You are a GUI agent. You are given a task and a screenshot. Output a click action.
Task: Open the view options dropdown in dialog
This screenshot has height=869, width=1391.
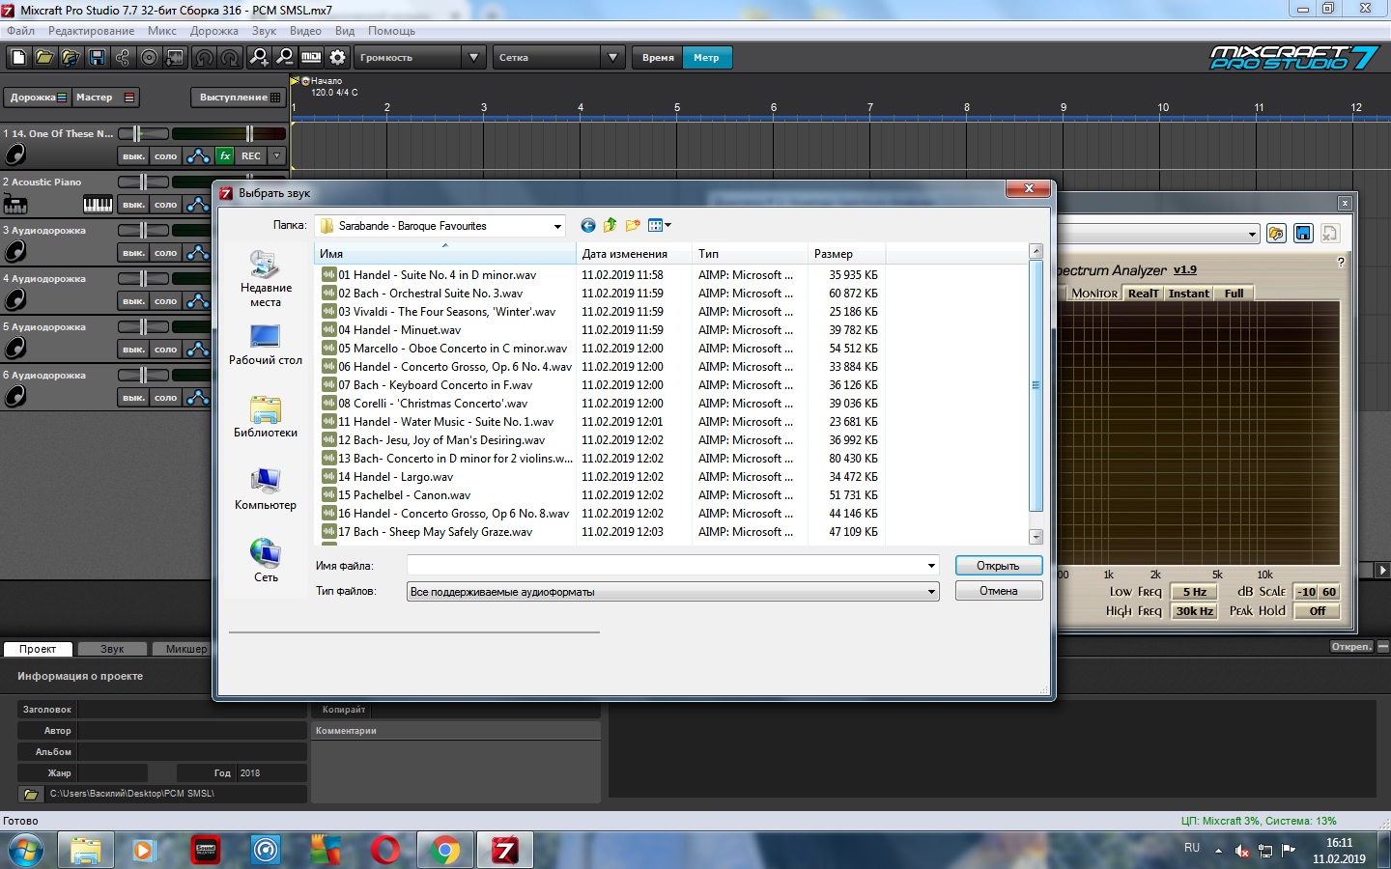[660, 226]
